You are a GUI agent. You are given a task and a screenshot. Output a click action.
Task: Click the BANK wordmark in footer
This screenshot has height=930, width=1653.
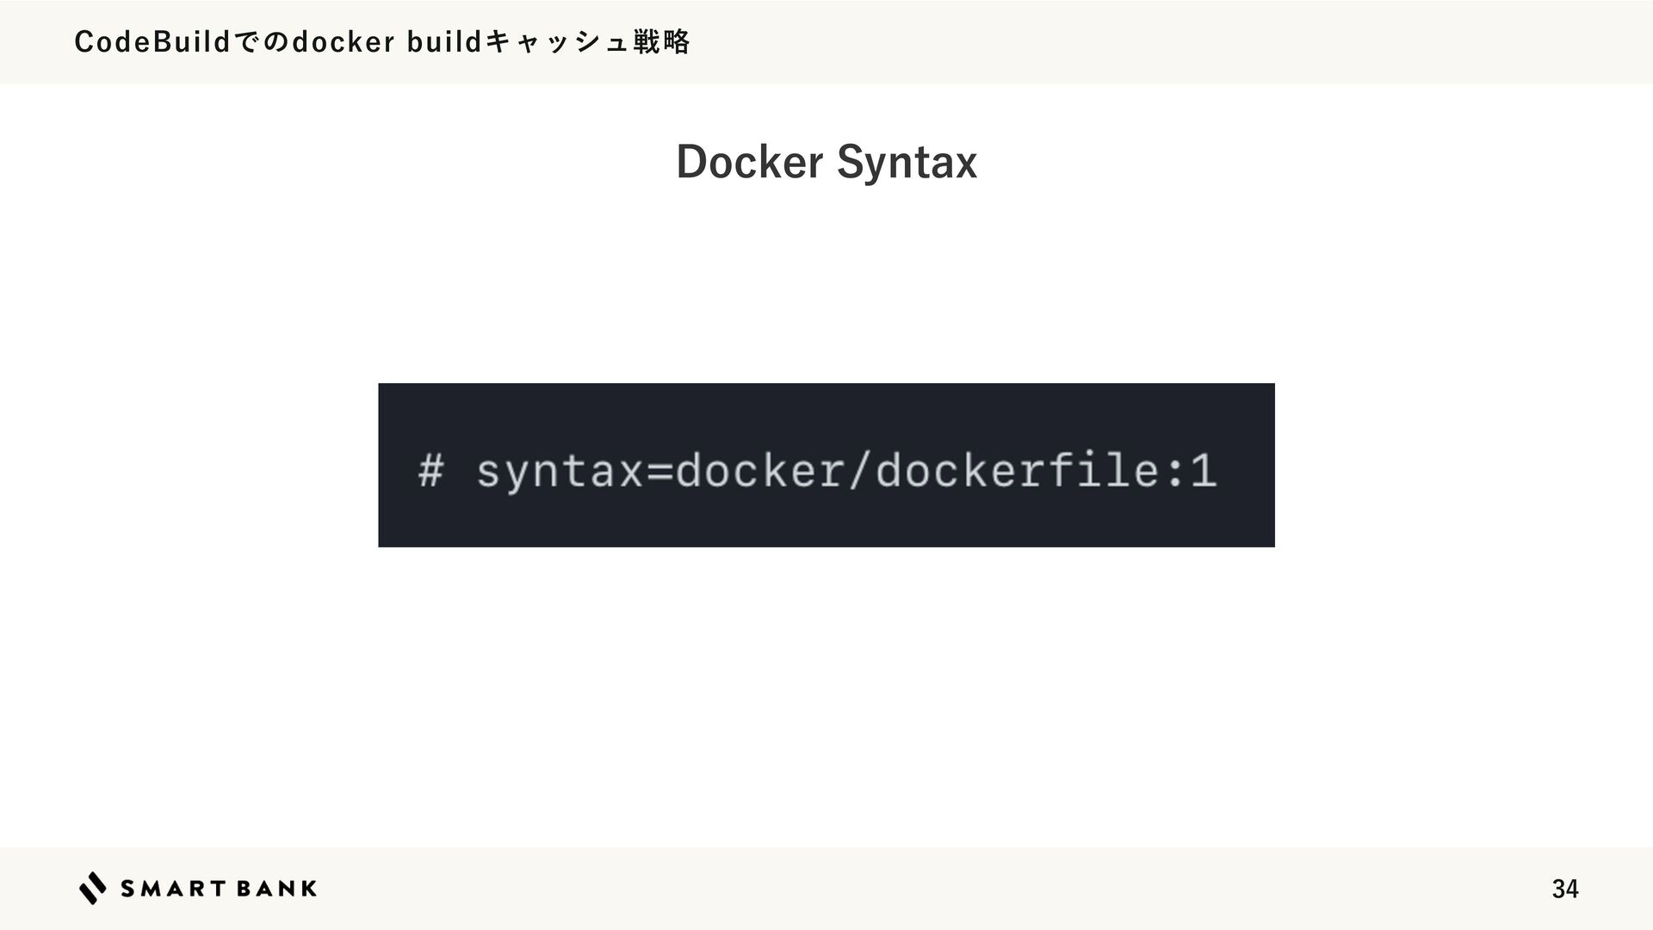[275, 889]
